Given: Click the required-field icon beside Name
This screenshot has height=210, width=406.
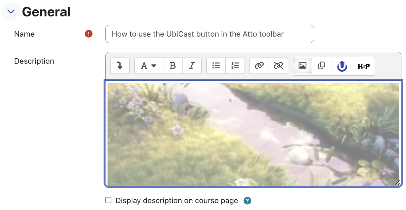Looking at the screenshot, I should click(x=88, y=34).
